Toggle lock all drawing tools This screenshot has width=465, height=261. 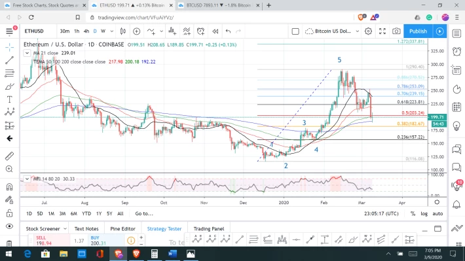tap(9, 213)
